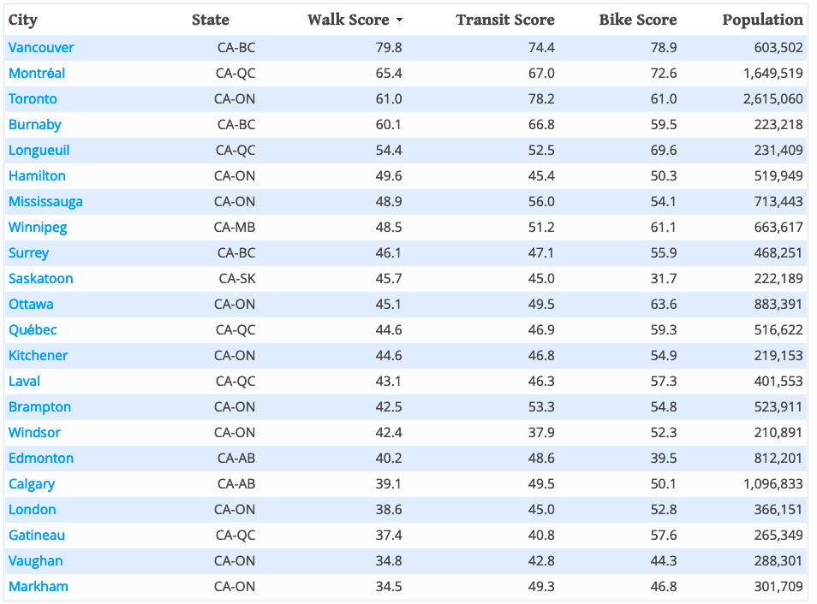817x604 pixels.
Task: Open the Burnaby link
Action: [35, 125]
